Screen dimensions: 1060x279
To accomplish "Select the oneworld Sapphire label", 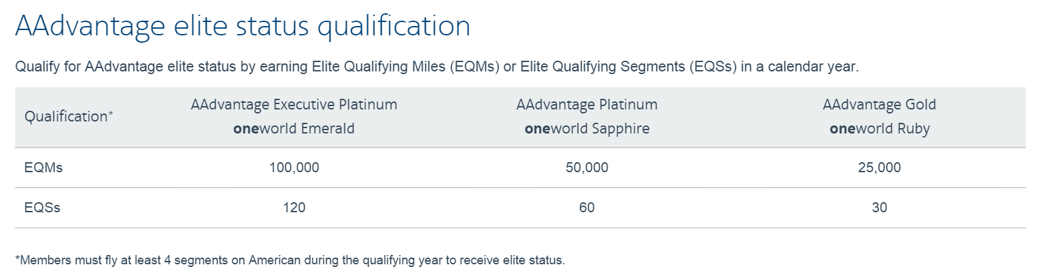I will 587,129.
